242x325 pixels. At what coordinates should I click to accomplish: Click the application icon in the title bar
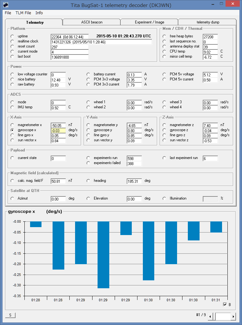tap(6, 4)
